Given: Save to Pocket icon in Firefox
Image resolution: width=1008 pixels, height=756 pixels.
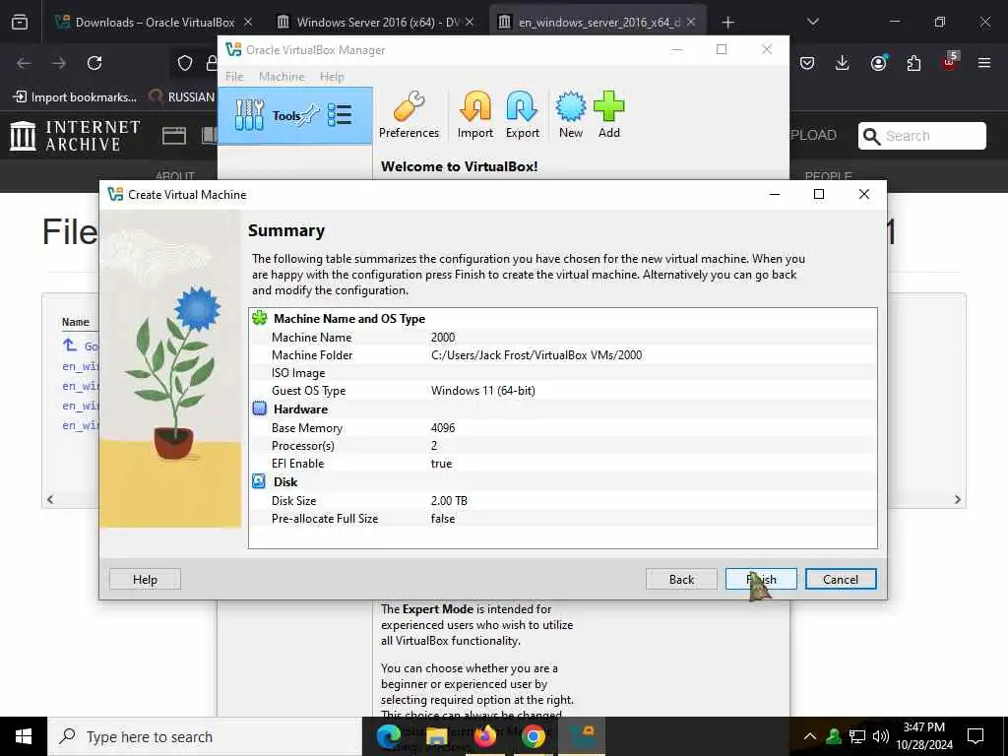Looking at the screenshot, I should 807,63.
